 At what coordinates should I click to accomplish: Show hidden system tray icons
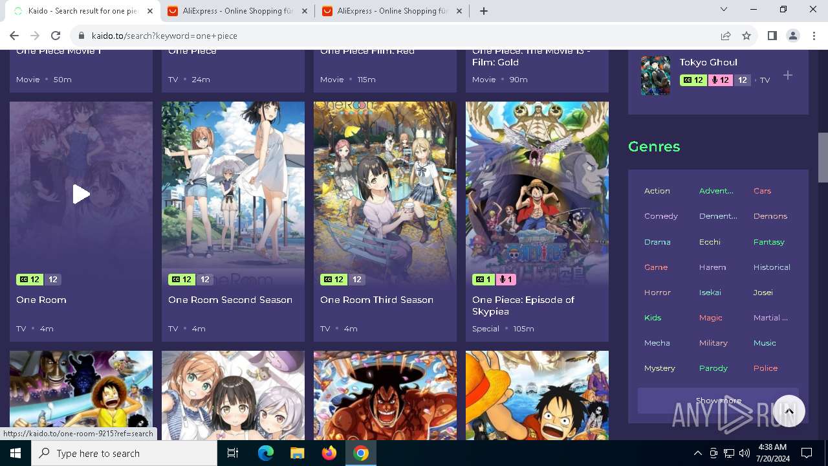[x=697, y=453]
